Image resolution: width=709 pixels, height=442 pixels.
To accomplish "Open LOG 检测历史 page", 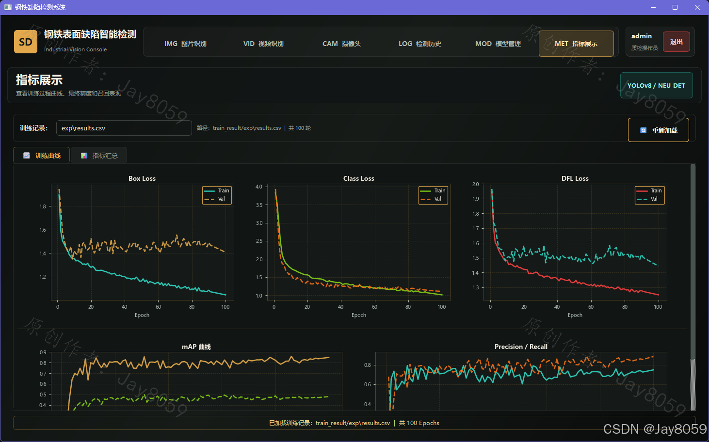I will coord(420,44).
